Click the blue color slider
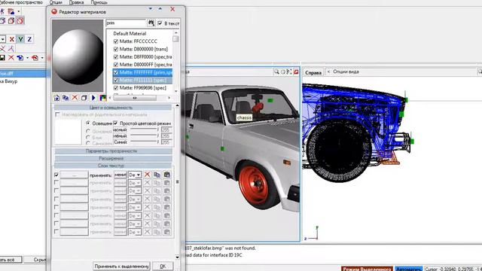This screenshot has height=271, width=482. point(144,142)
